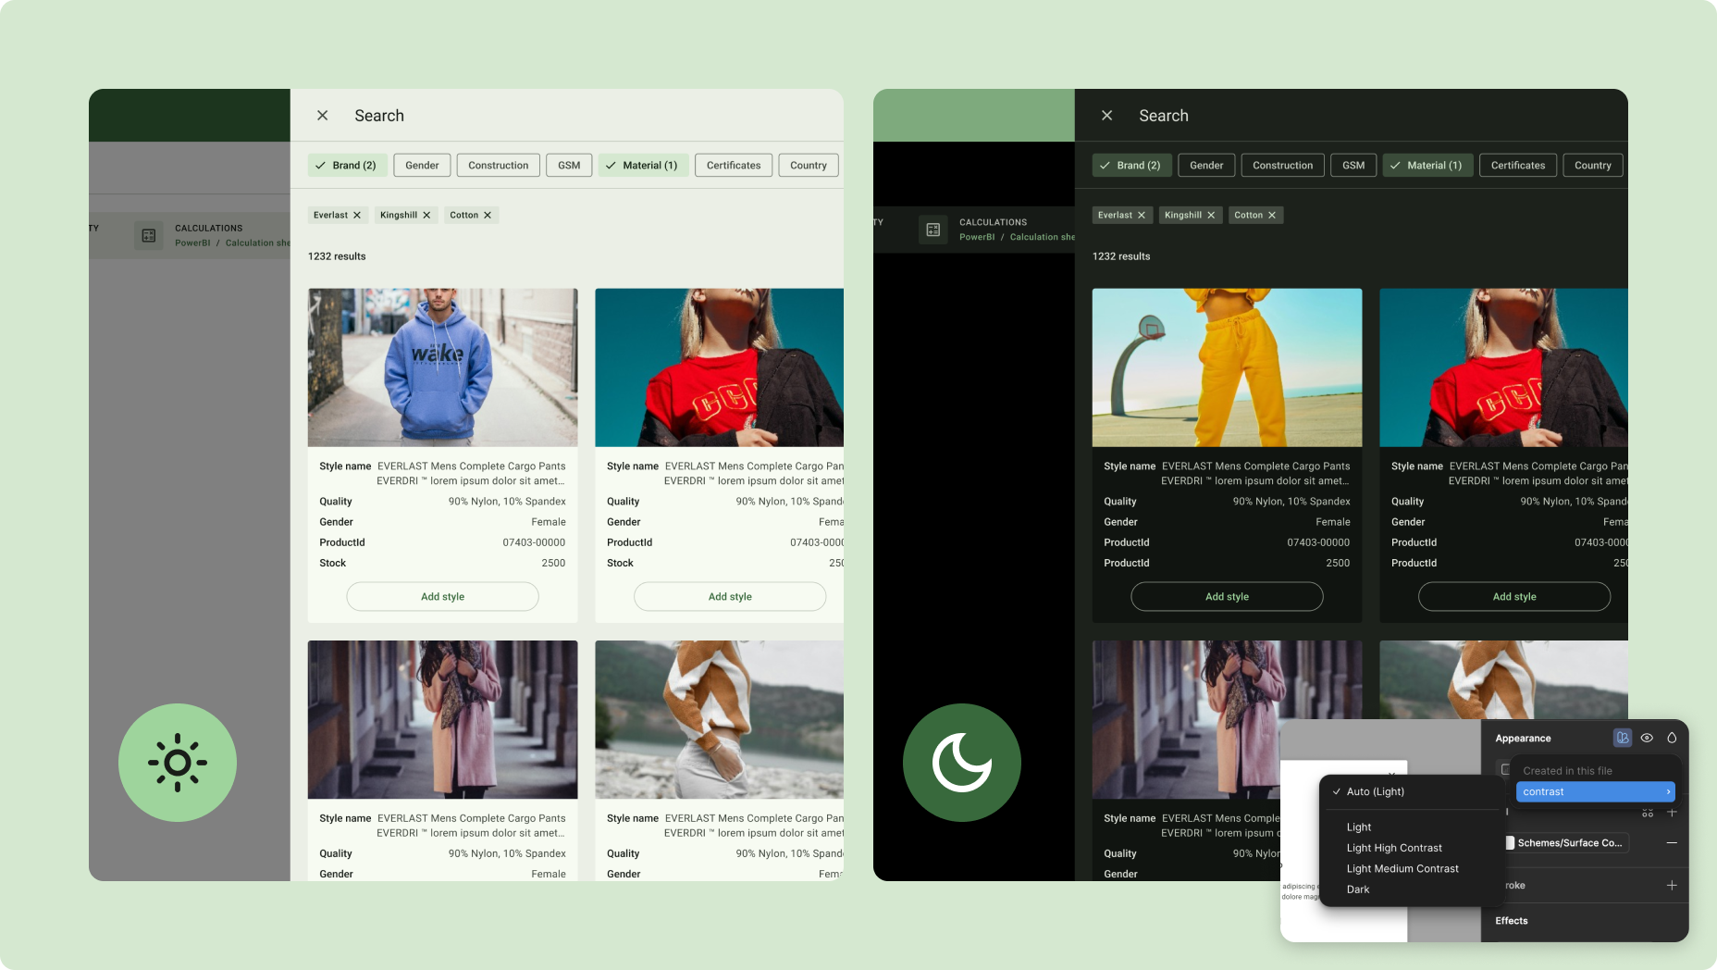Remove the Kingshill chip in light panel
Viewport: 1717px width, 970px height.
tap(426, 215)
